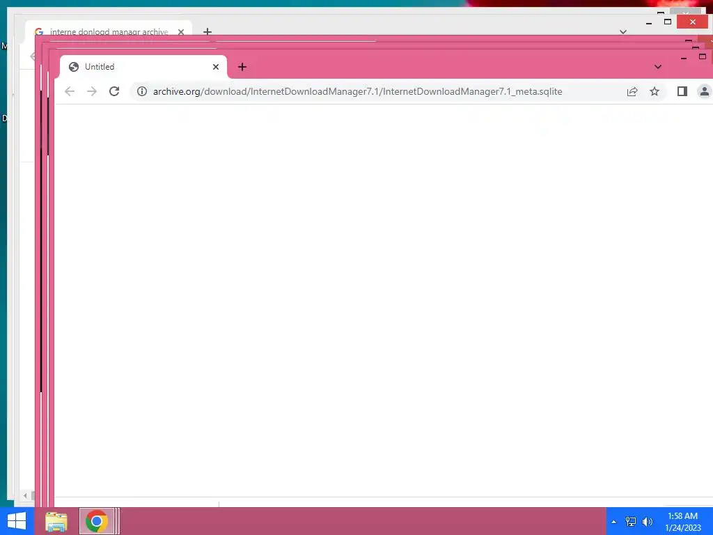Open the volume tray icon

648,522
